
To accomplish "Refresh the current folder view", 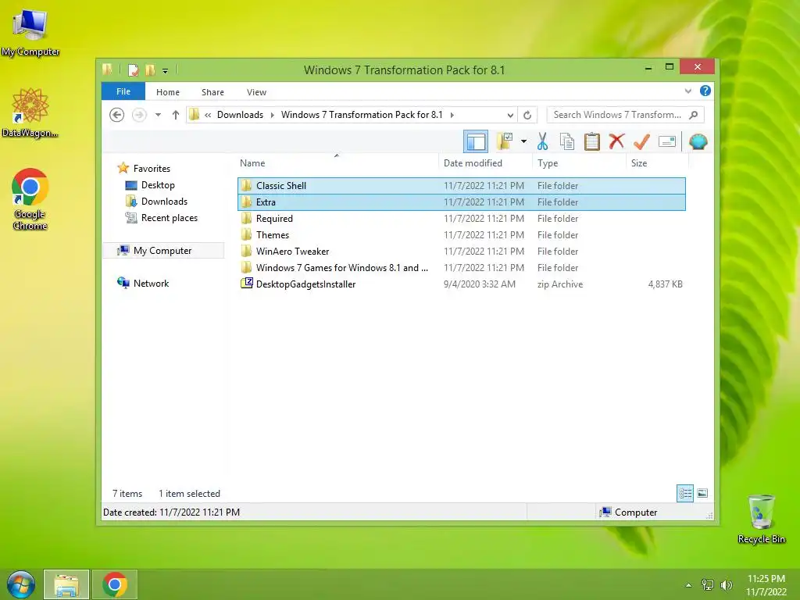I will click(527, 115).
